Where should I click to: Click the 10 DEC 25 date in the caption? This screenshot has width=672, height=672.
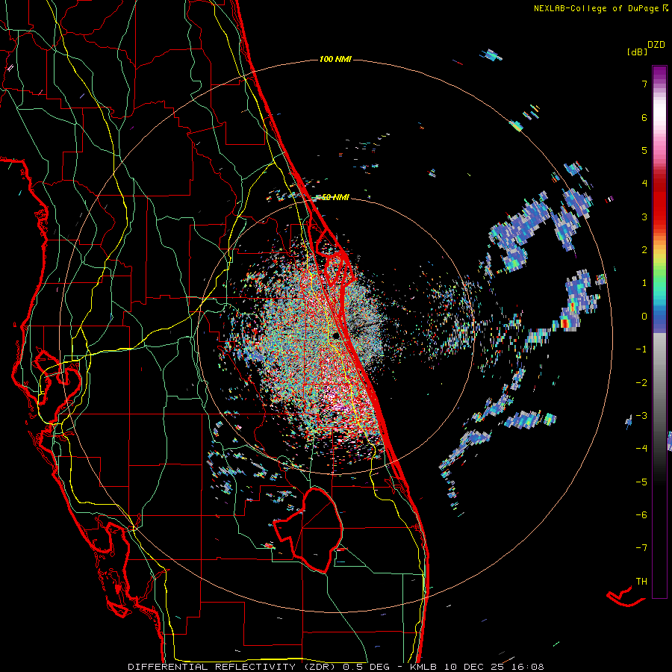coord(476,667)
